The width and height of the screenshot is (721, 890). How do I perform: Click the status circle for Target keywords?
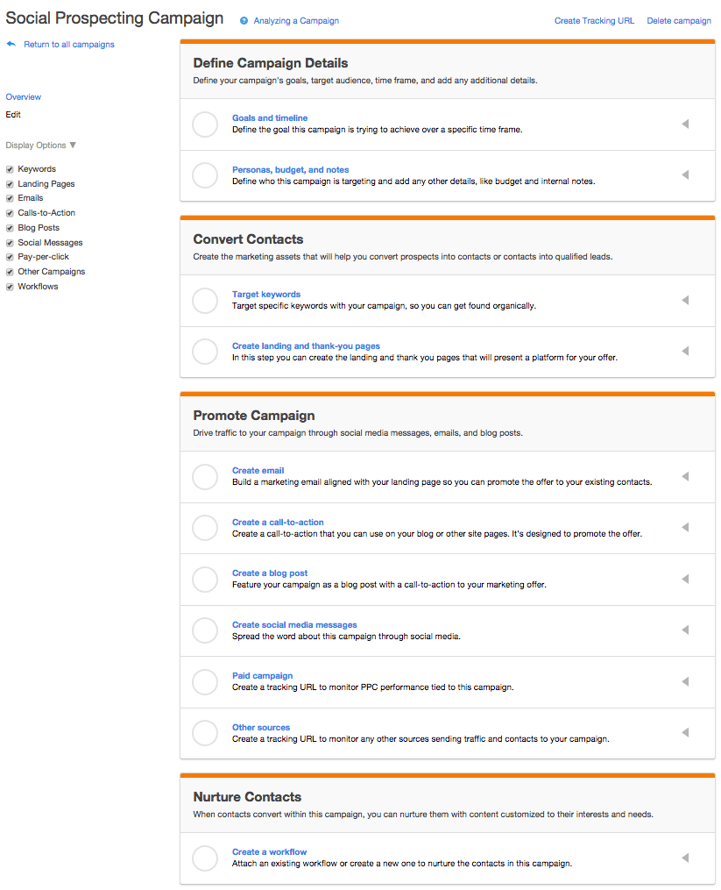tap(205, 300)
